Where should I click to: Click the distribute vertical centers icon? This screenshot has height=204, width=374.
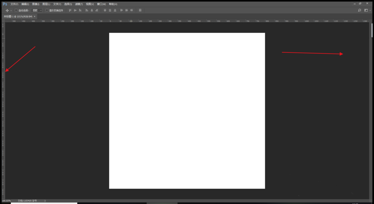110,10
